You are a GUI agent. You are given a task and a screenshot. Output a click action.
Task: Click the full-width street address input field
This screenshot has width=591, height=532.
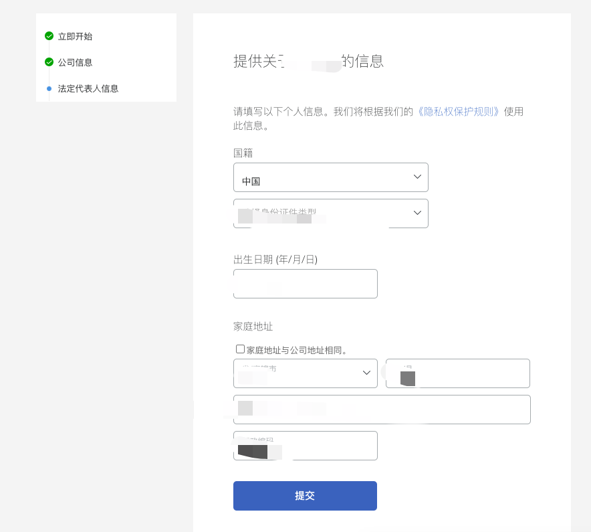pyautogui.click(x=381, y=409)
